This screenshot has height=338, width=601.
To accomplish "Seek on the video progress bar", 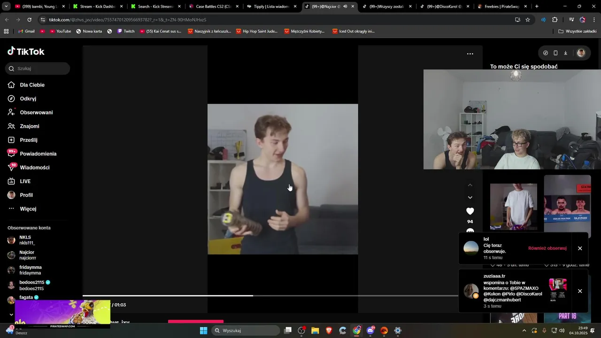I will 270,296.
